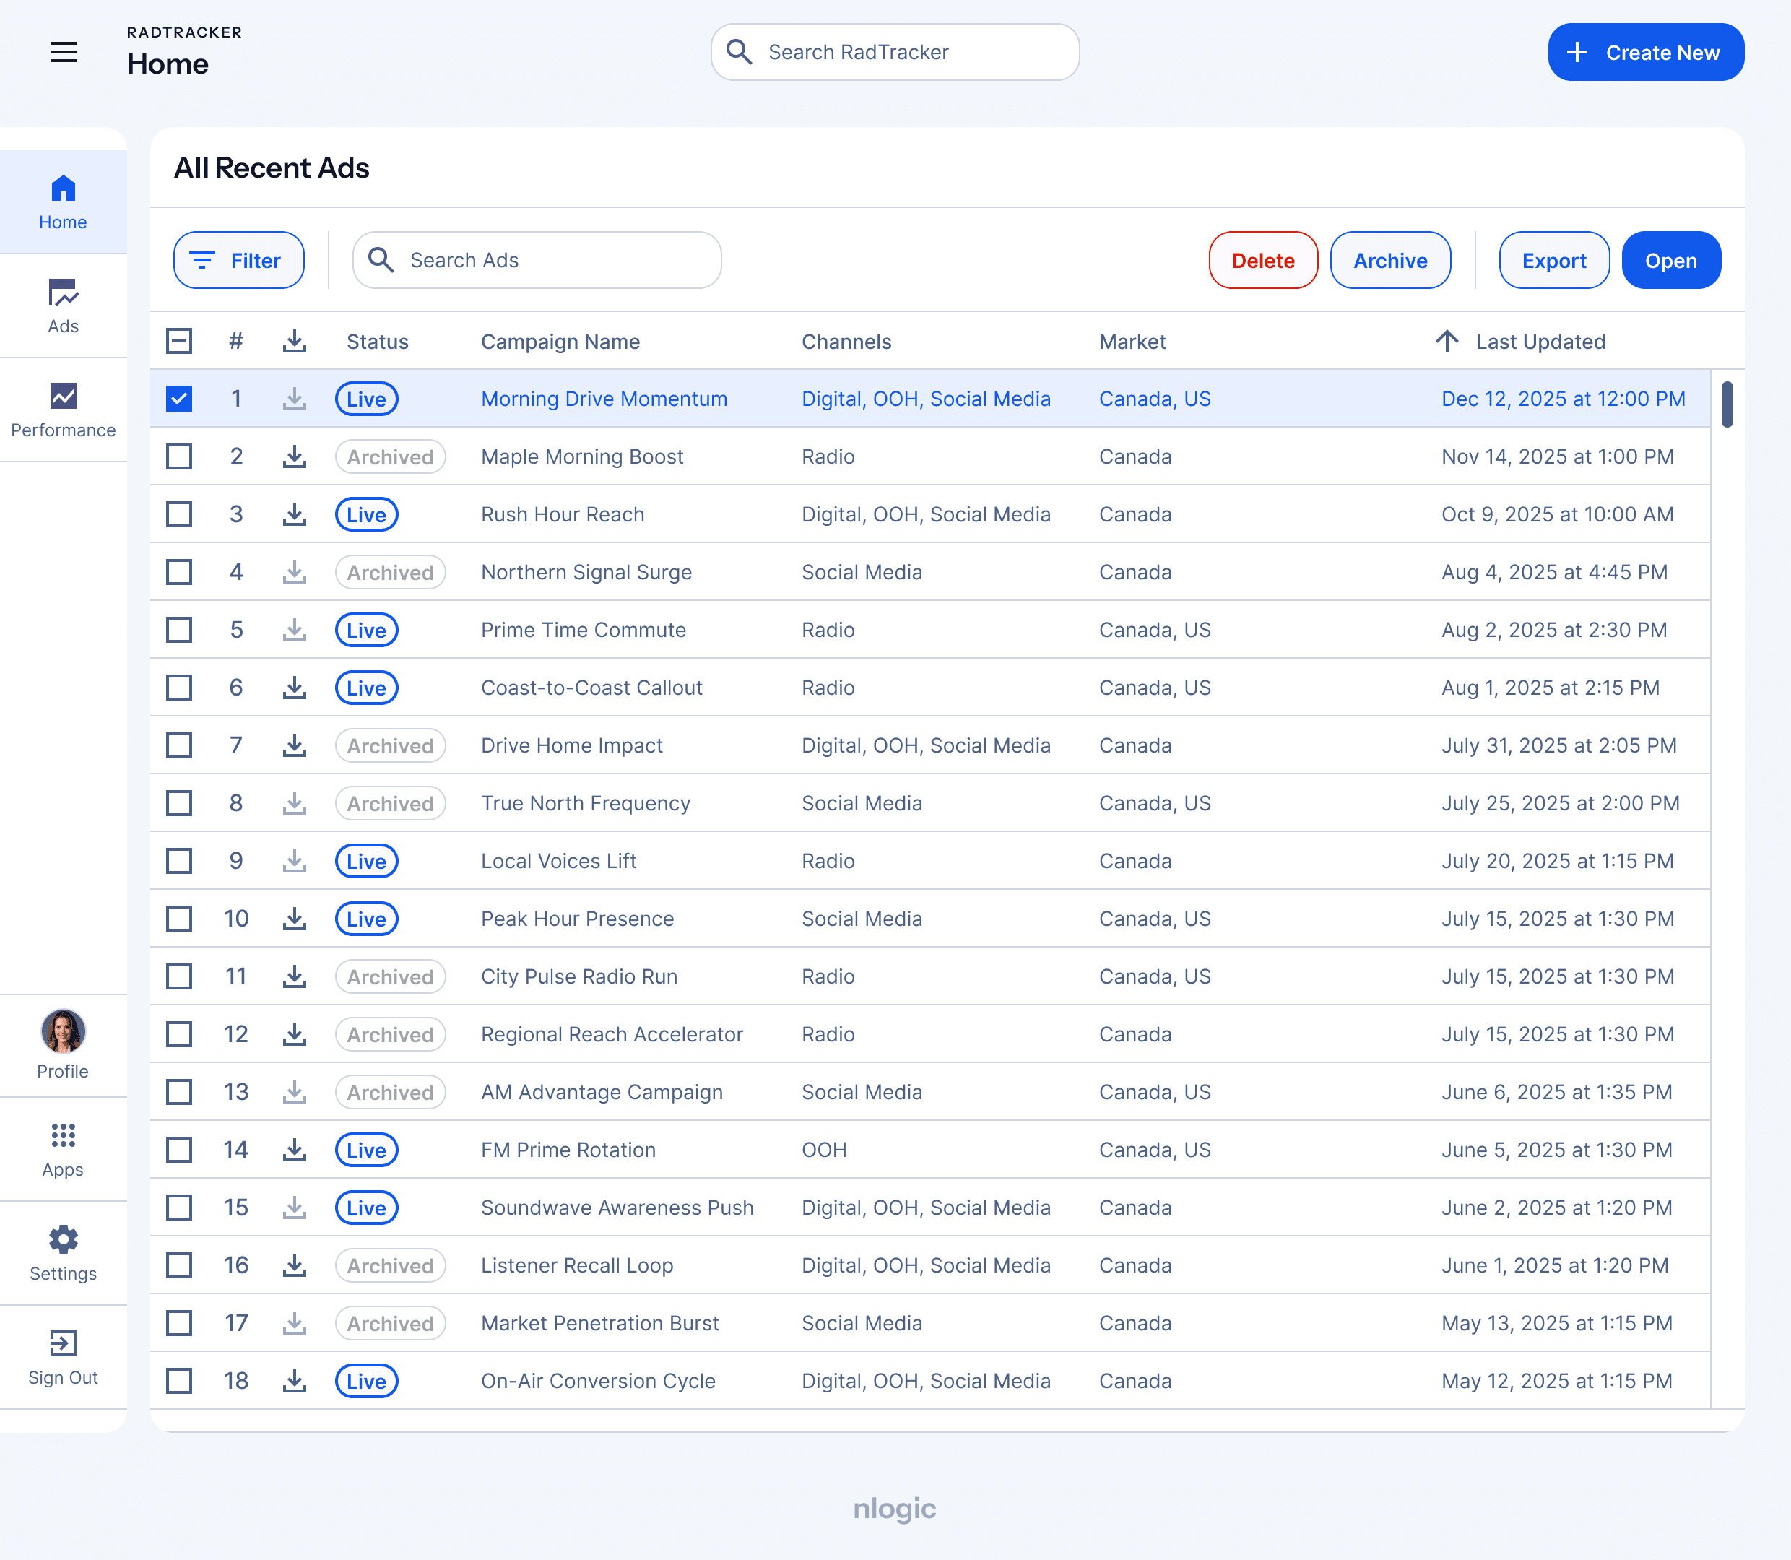The height and width of the screenshot is (1560, 1791).
Task: Click the red Delete button
Action: pyautogui.click(x=1262, y=260)
